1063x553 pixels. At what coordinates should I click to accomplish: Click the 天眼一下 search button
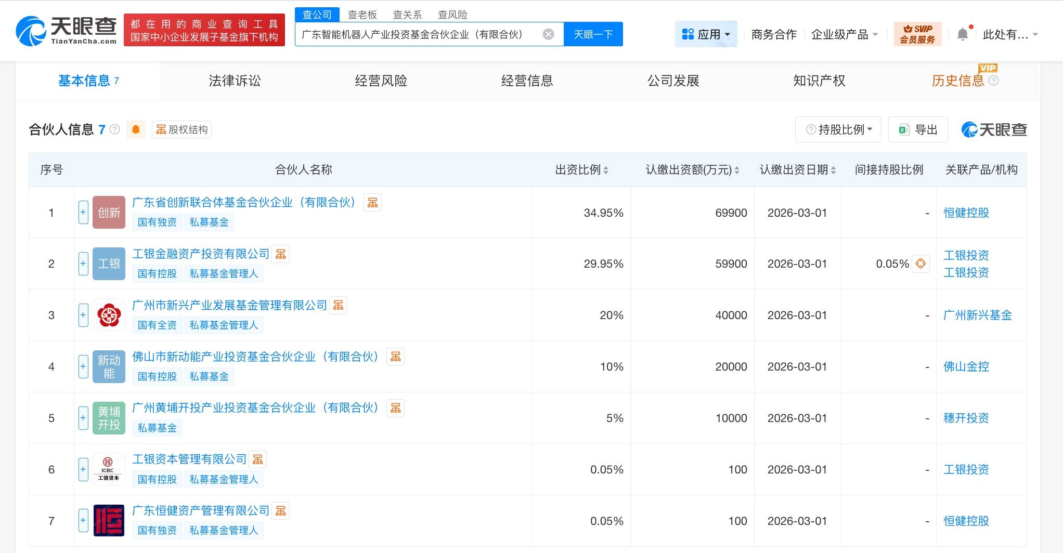(x=593, y=34)
